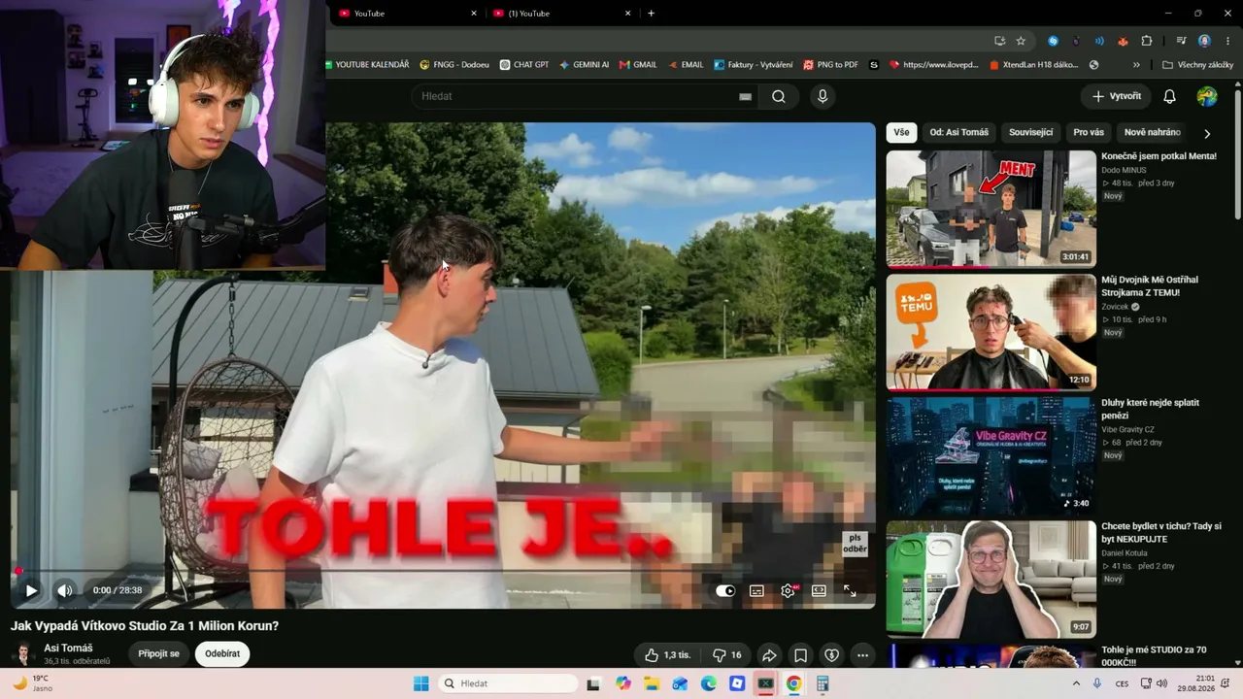Click the Windows taskbar Hledat search box
Screen dimensions: 1243x699
(x=510, y=683)
